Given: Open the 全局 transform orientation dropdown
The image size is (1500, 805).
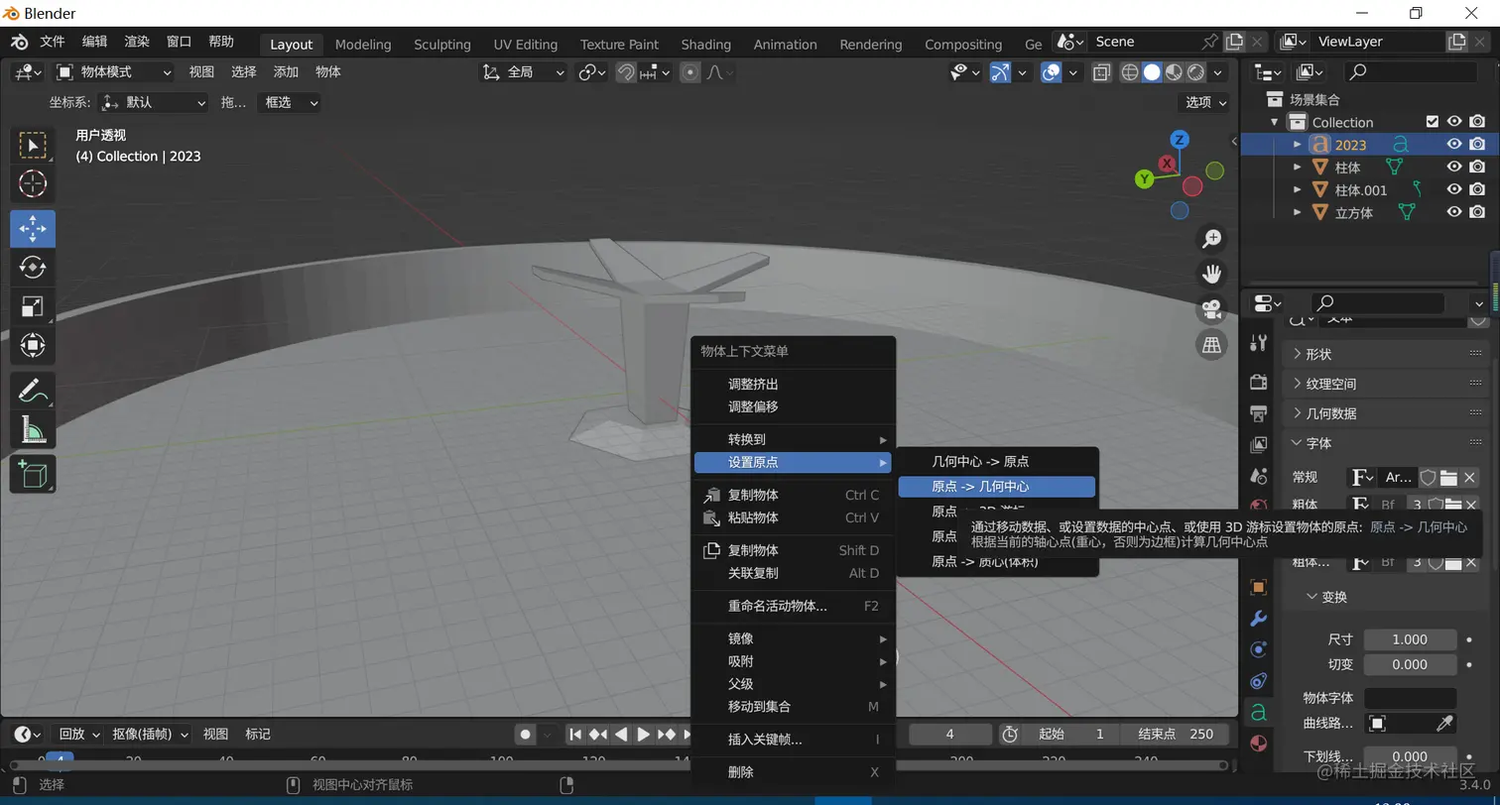Looking at the screenshot, I should pos(523,72).
